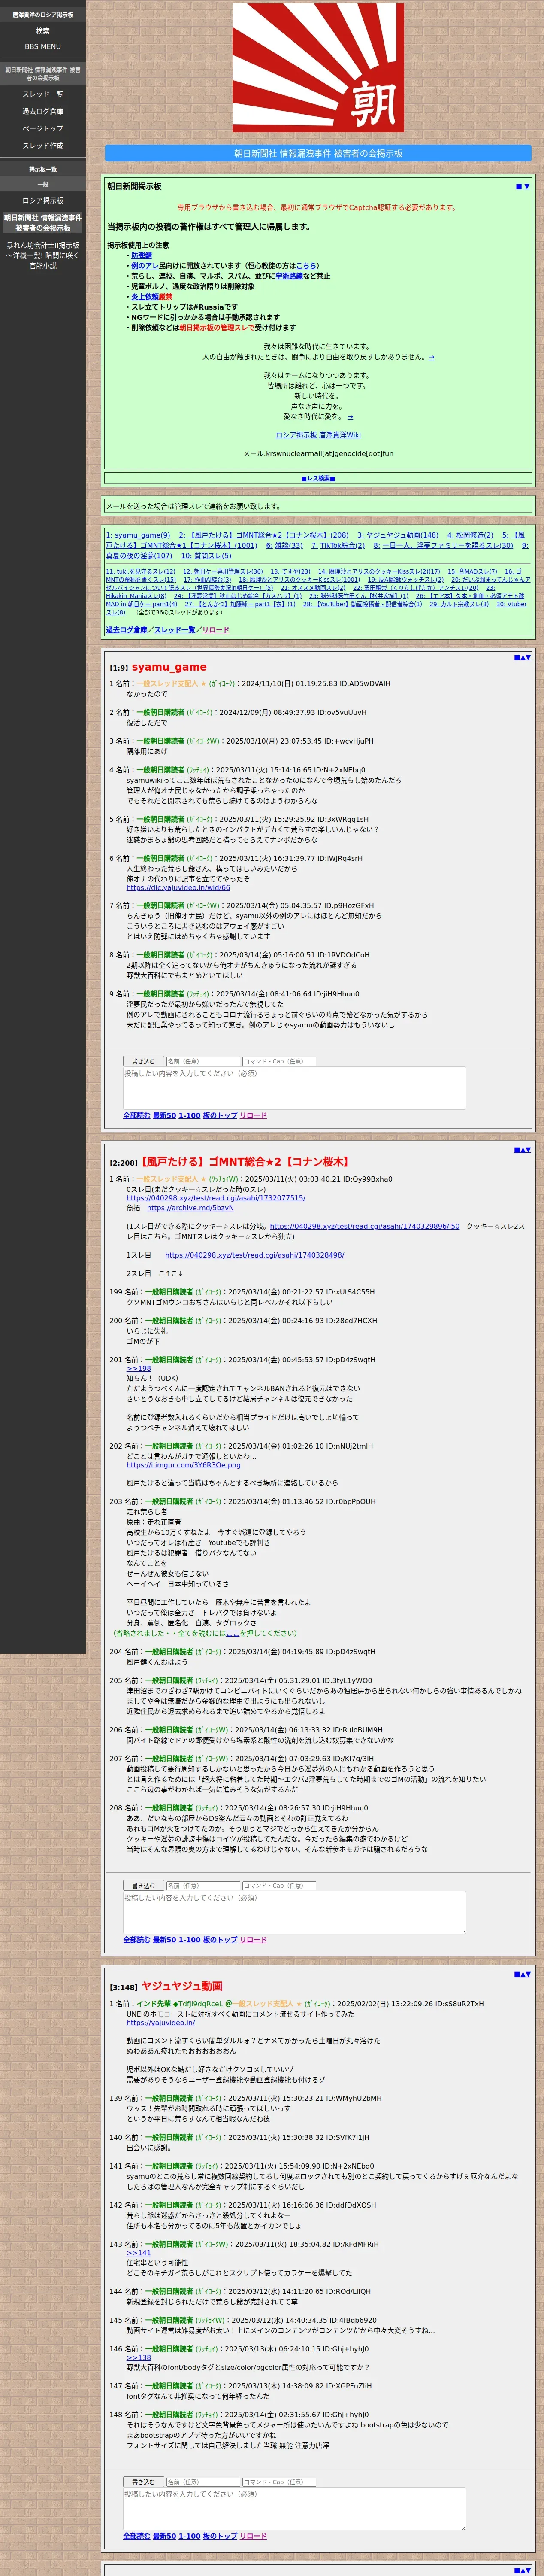Click リロード in ヤジュヤジュ動画 thread footer
This screenshot has height=2576, width=544.
253,2536
